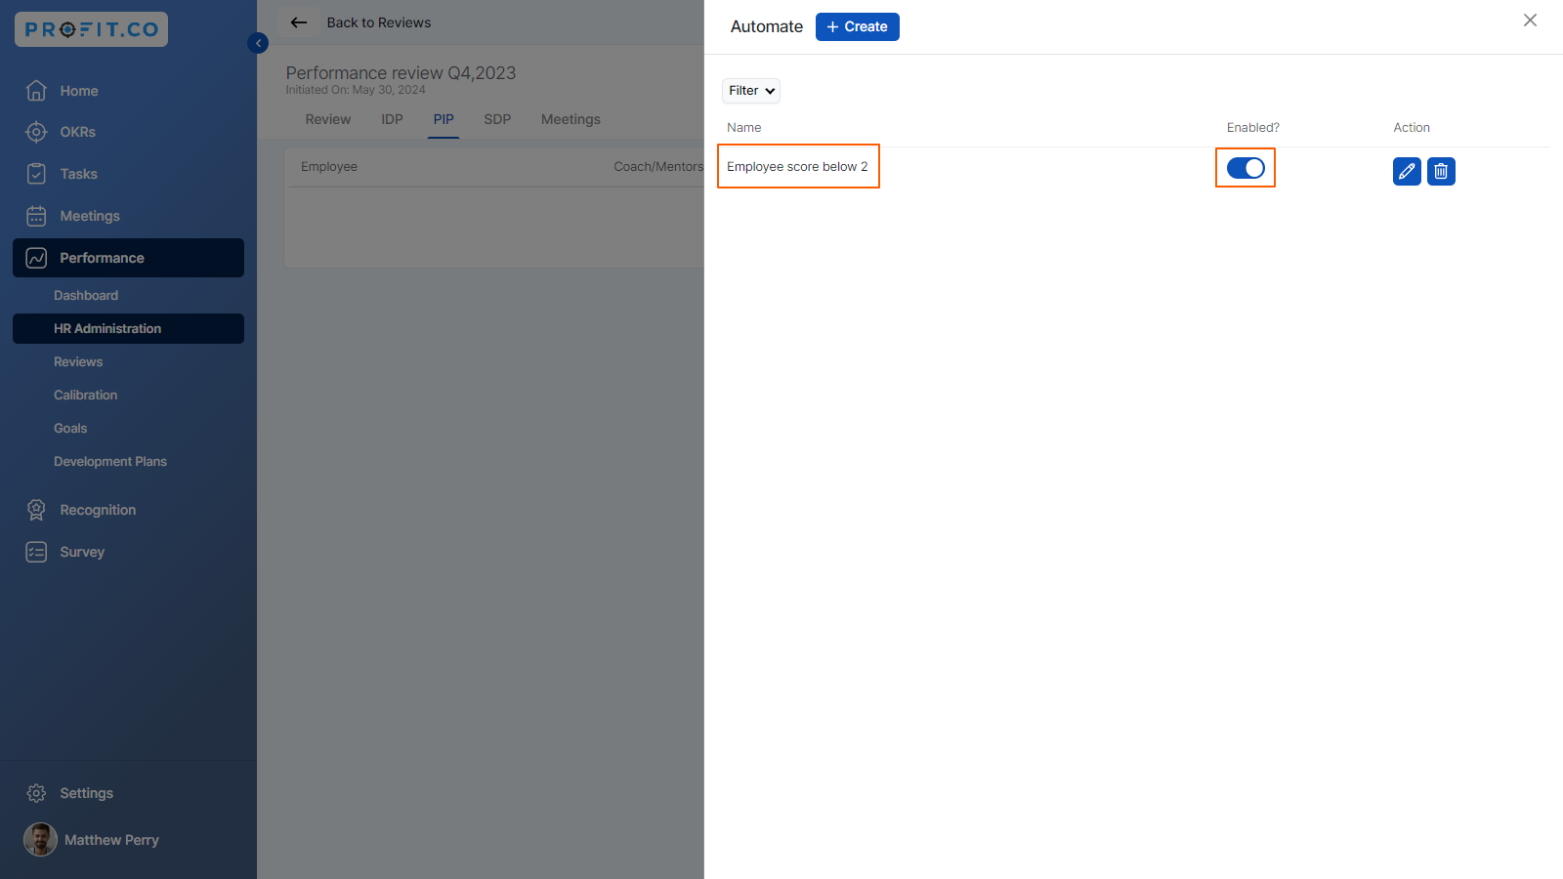The image size is (1563, 879).
Task: Click the 'Back to Reviews' link
Action: tap(379, 22)
